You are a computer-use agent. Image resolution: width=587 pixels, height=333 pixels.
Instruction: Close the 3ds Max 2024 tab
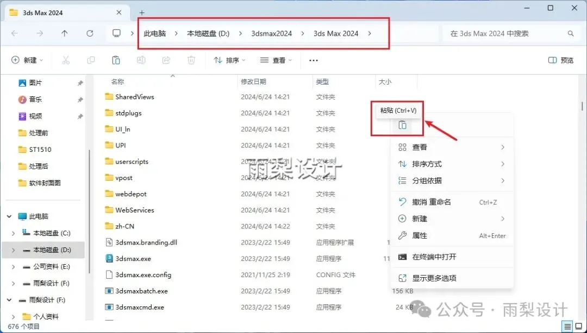pyautogui.click(x=119, y=12)
